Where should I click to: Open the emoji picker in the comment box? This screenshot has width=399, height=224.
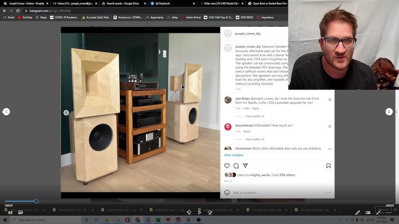(x=227, y=193)
